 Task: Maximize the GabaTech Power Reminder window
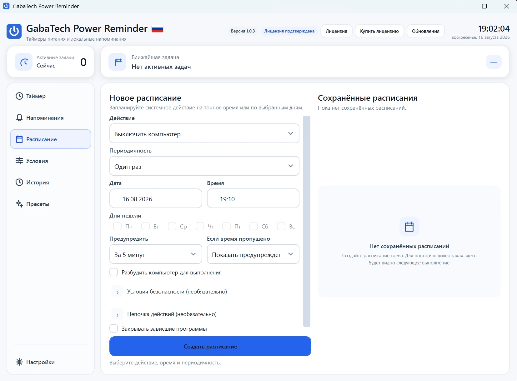484,6
